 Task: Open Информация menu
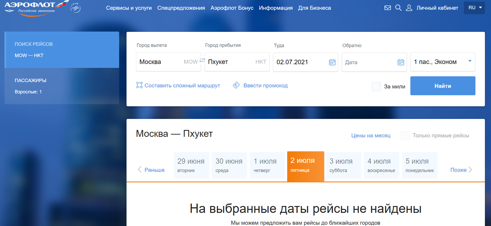(276, 8)
